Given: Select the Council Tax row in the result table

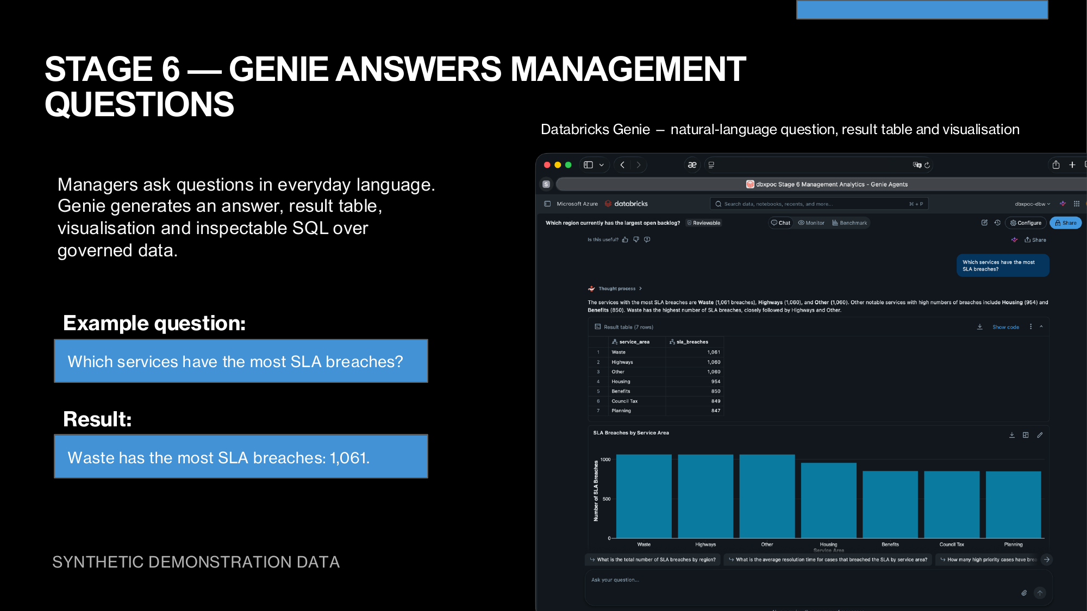Looking at the screenshot, I should pyautogui.click(x=656, y=401).
